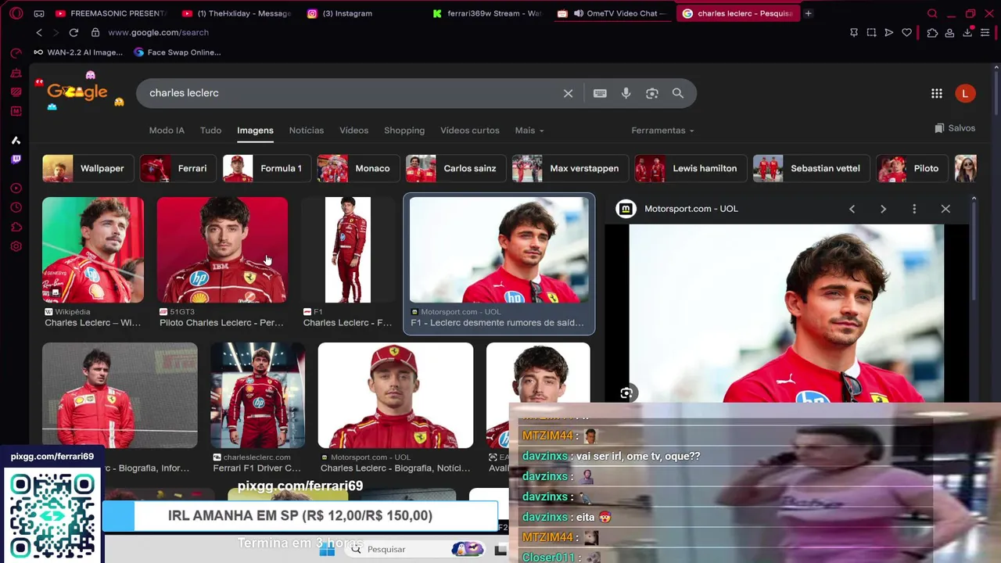Open browser downloads icon in toolbar
The image size is (1001, 563).
click(967, 32)
